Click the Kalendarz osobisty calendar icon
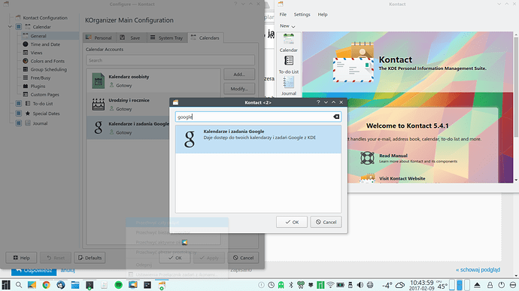 [x=99, y=80]
